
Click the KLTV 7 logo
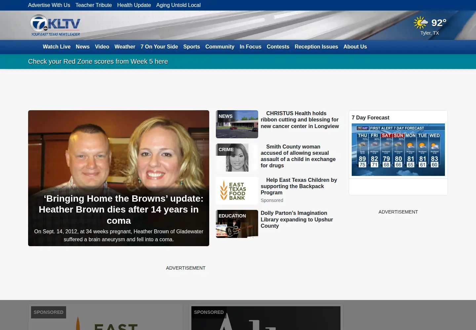(55, 25)
